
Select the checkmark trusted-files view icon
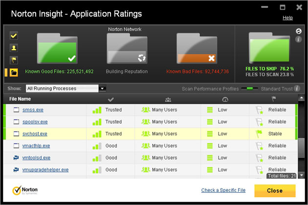click(x=14, y=36)
